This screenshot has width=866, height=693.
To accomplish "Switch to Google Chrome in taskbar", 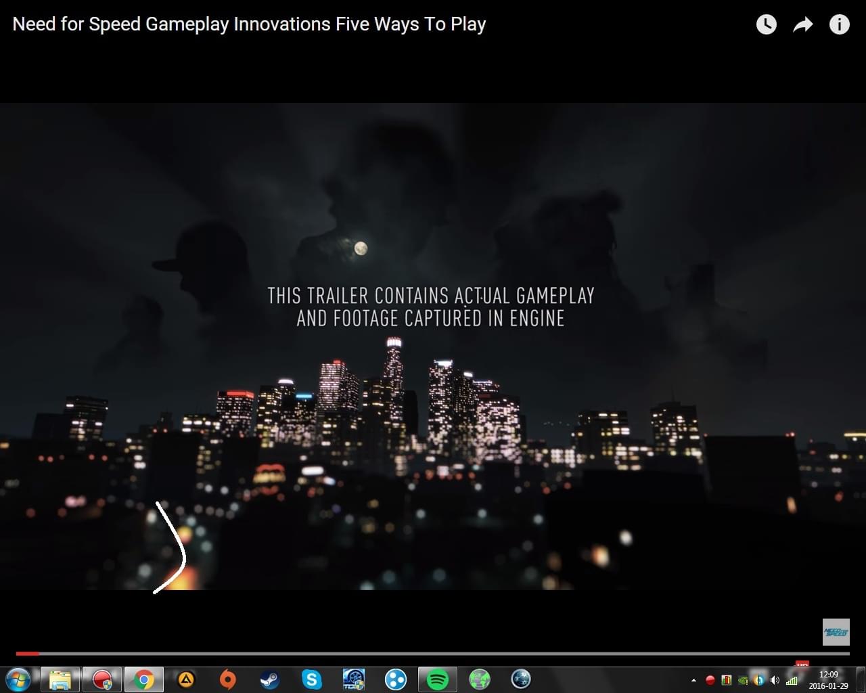I will tap(143, 679).
